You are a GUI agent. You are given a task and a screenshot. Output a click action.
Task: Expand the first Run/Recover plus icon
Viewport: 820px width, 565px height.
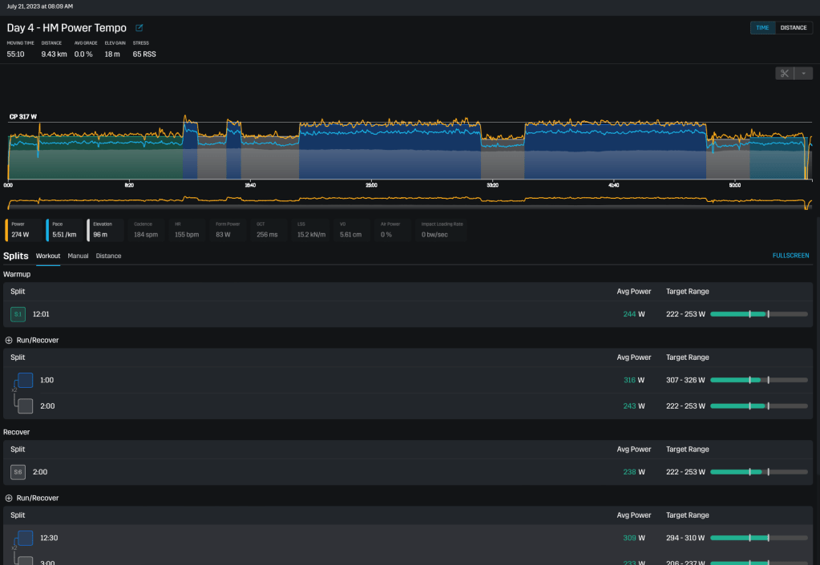coord(9,340)
